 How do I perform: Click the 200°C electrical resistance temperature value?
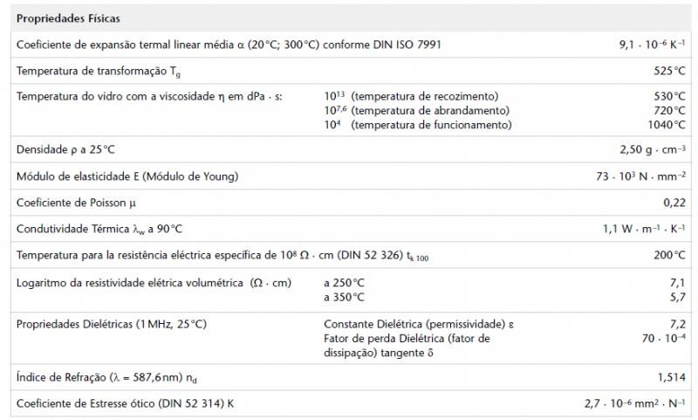tap(669, 255)
